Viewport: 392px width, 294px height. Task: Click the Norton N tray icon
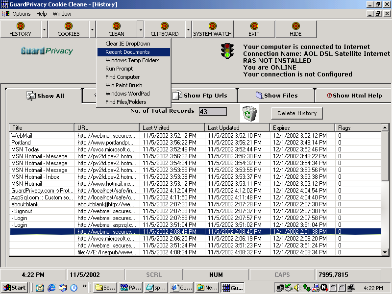(324, 288)
